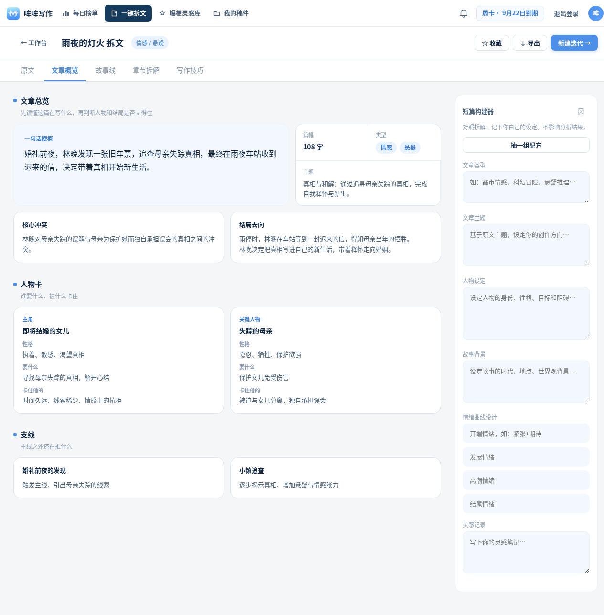Image resolution: width=604 pixels, height=615 pixels.
Task: Click the 收藏 button
Action: click(492, 43)
